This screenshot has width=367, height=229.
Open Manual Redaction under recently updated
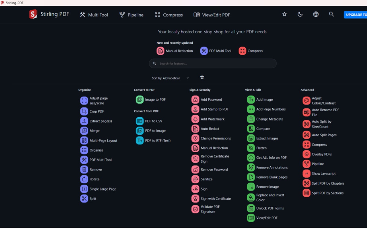coord(175,51)
